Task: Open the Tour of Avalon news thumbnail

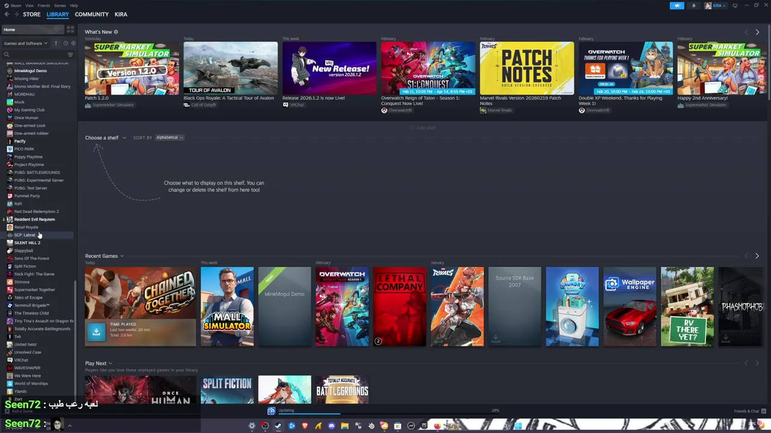Action: (x=230, y=68)
